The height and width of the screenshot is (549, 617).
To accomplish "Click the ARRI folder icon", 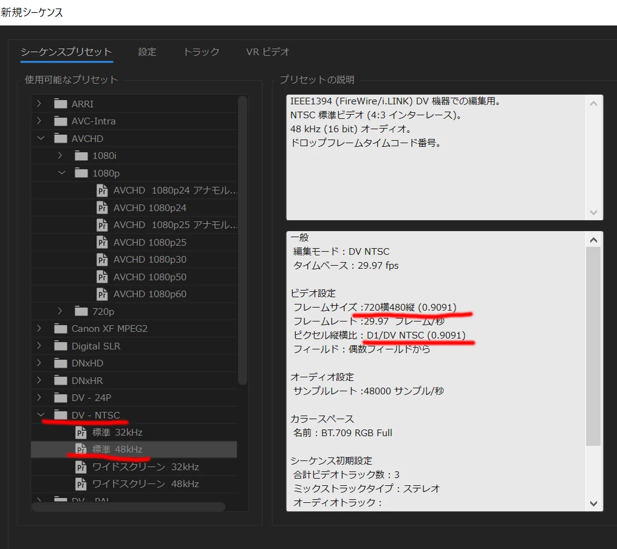I will (x=61, y=104).
